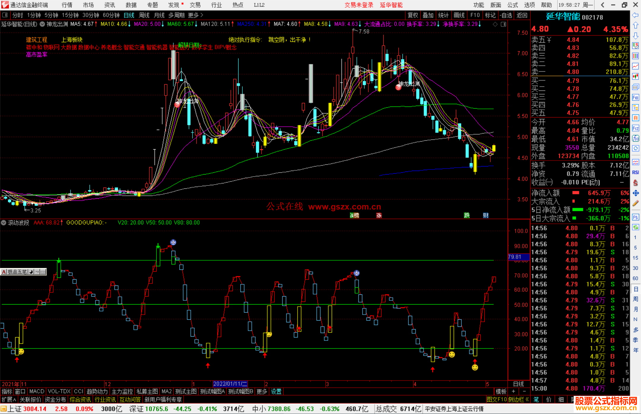Image resolution: width=641 pixels, height=414 pixels.
Task: Click the red S arrow icon
Action: [635, 183]
